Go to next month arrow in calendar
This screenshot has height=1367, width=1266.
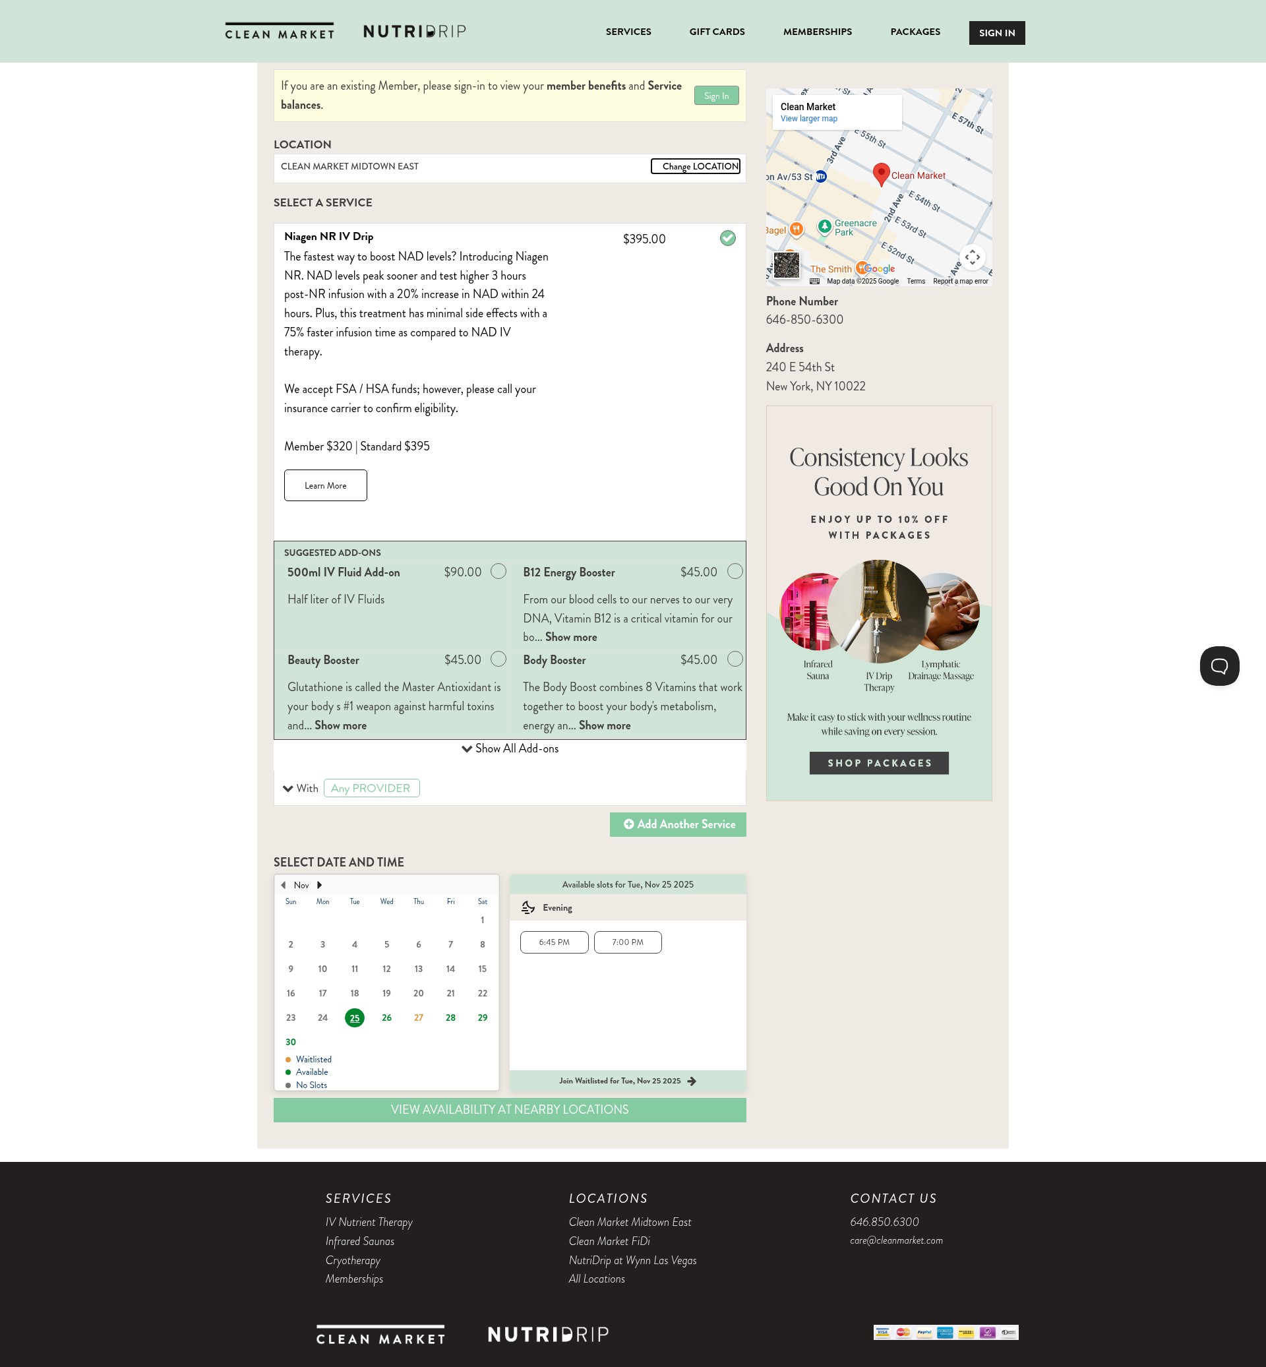pos(319,886)
